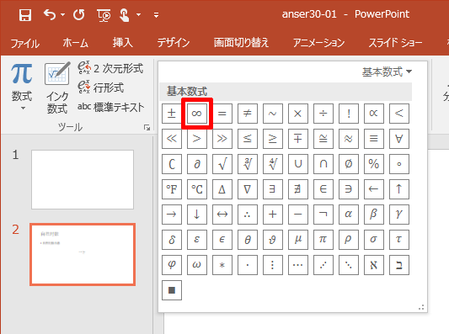Insert the division ÷ symbol

click(323, 114)
